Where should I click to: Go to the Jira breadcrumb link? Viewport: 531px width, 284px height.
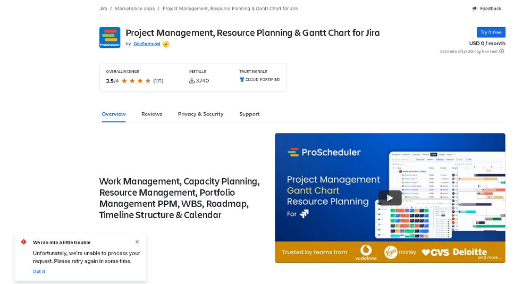click(x=103, y=9)
